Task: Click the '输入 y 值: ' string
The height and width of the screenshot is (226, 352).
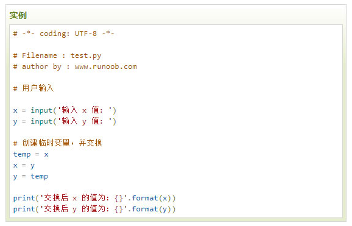Action: [85, 121]
